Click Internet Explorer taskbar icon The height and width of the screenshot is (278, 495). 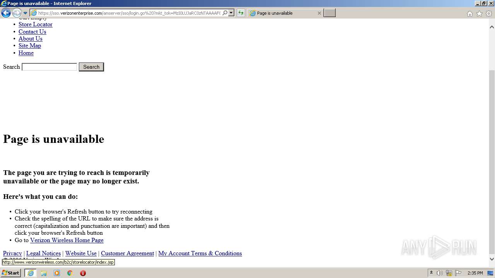point(31,273)
